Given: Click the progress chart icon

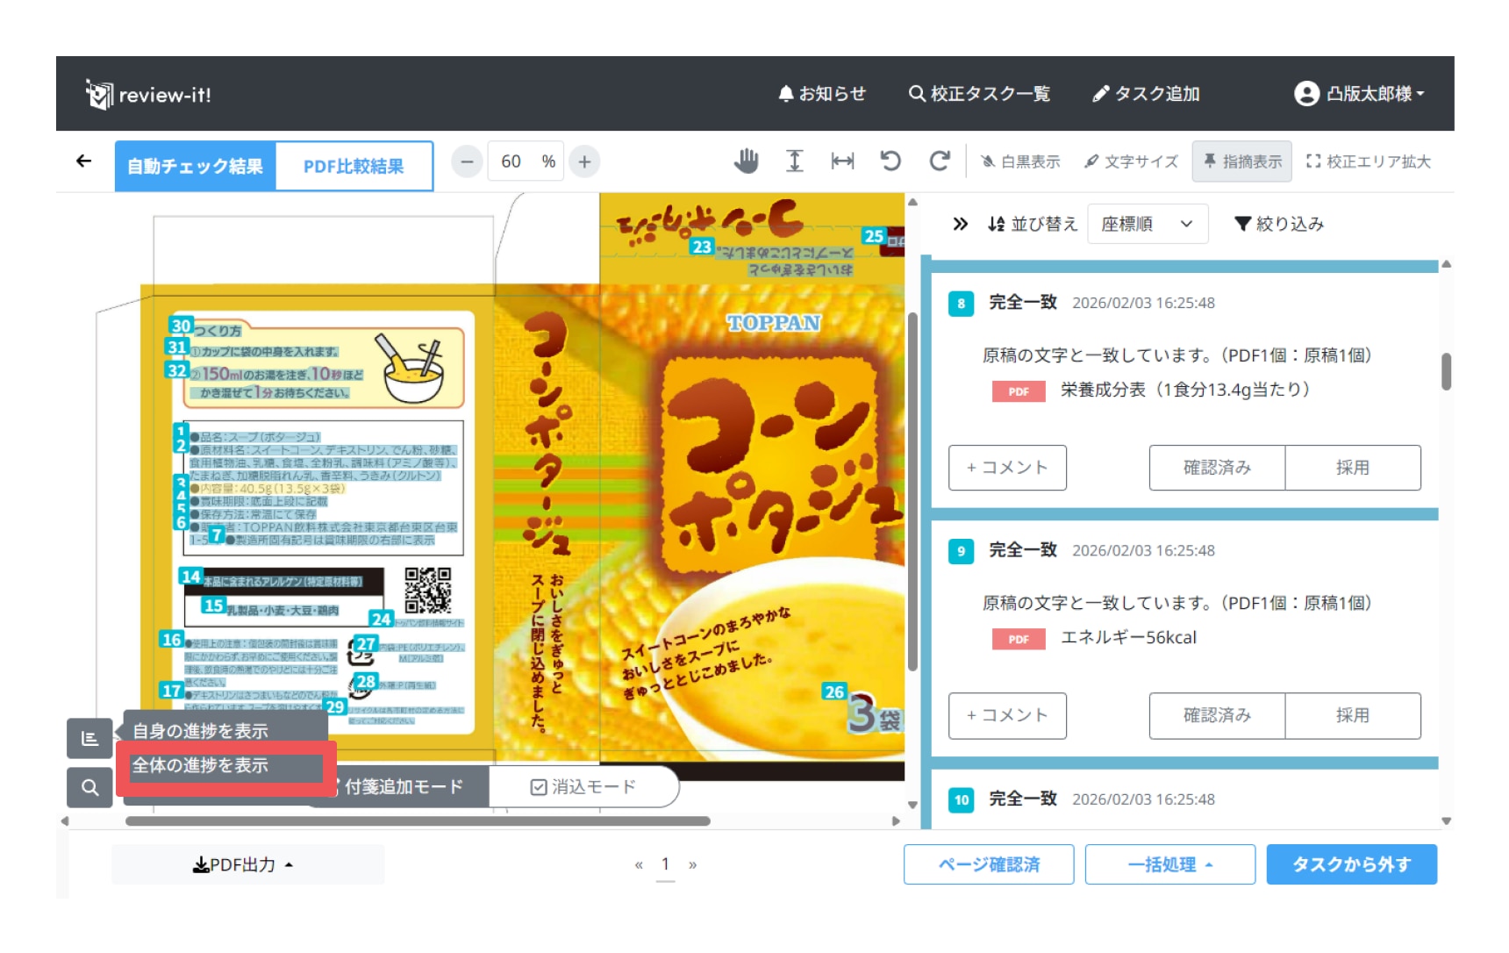Looking at the screenshot, I should pyautogui.click(x=89, y=738).
